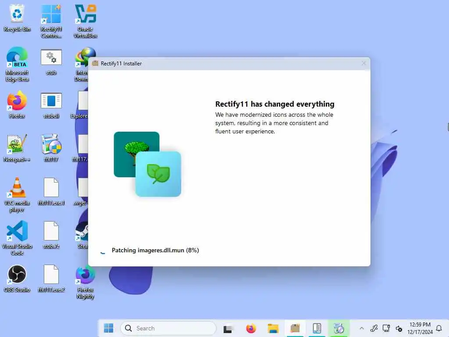Select the Visual Studio Code shortcut
449x337 pixels.
(17, 238)
